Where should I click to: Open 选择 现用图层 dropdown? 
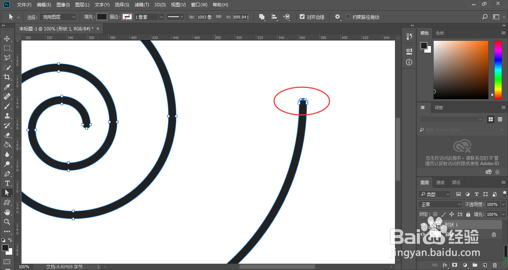pyautogui.click(x=58, y=17)
